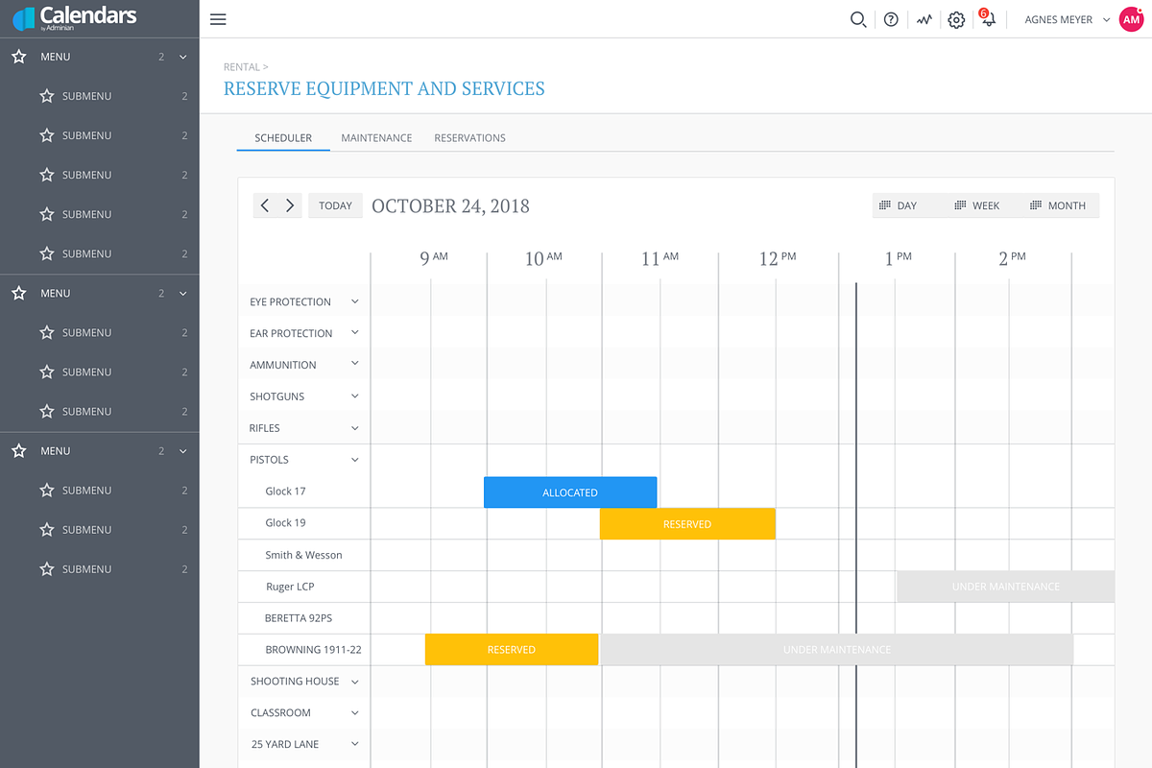Open the Agnes Meyer user dropdown
1152x768 pixels.
(x=1067, y=19)
